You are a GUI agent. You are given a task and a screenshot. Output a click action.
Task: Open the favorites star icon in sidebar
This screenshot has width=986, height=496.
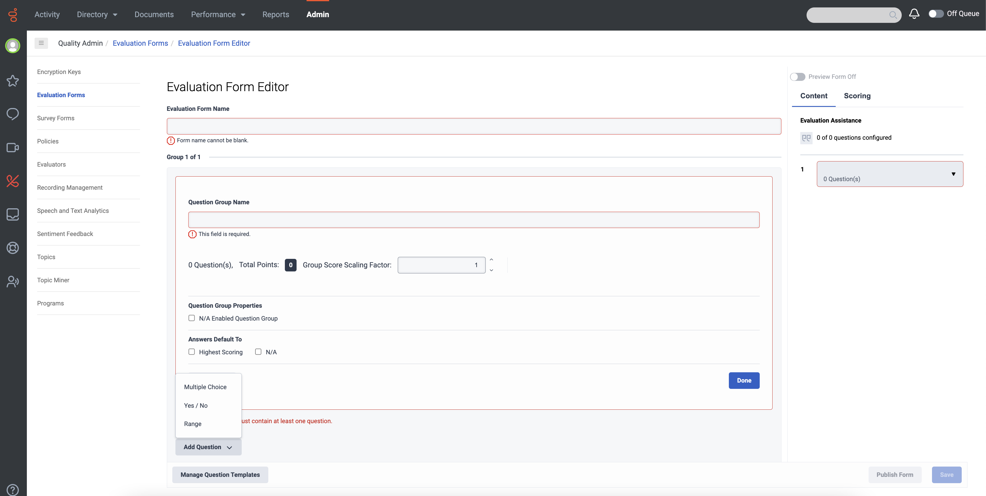(x=13, y=81)
